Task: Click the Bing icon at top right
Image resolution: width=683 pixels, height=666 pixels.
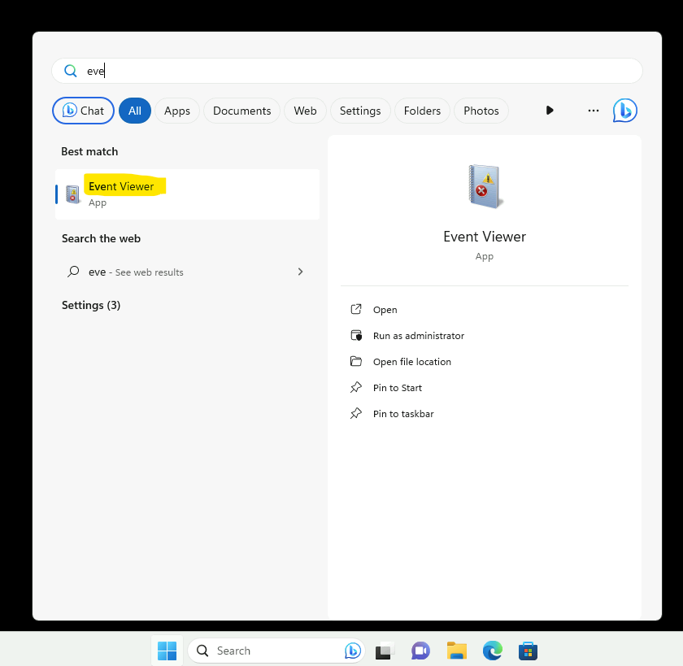Action: click(624, 111)
